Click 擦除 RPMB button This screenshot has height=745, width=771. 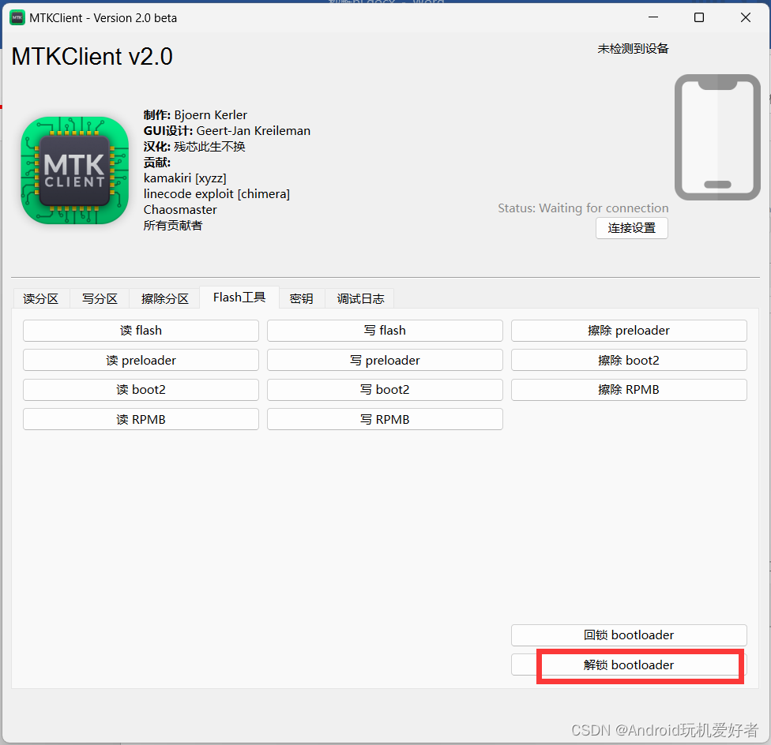pyautogui.click(x=629, y=390)
